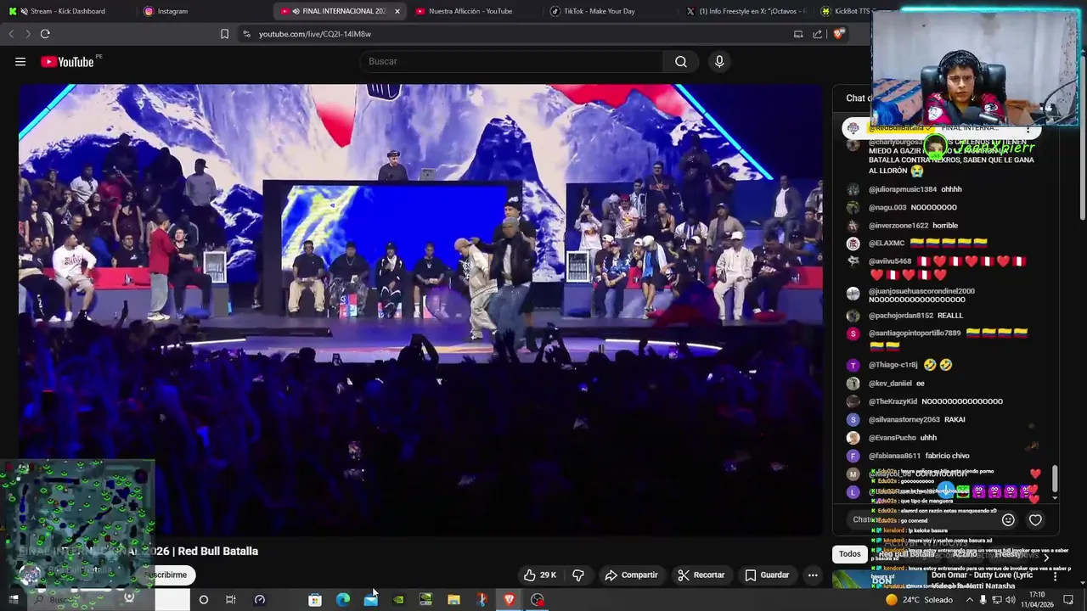The height and width of the screenshot is (611, 1087).
Task: Open the Windows Cortana circle icon in taskbar
Action: point(203,599)
